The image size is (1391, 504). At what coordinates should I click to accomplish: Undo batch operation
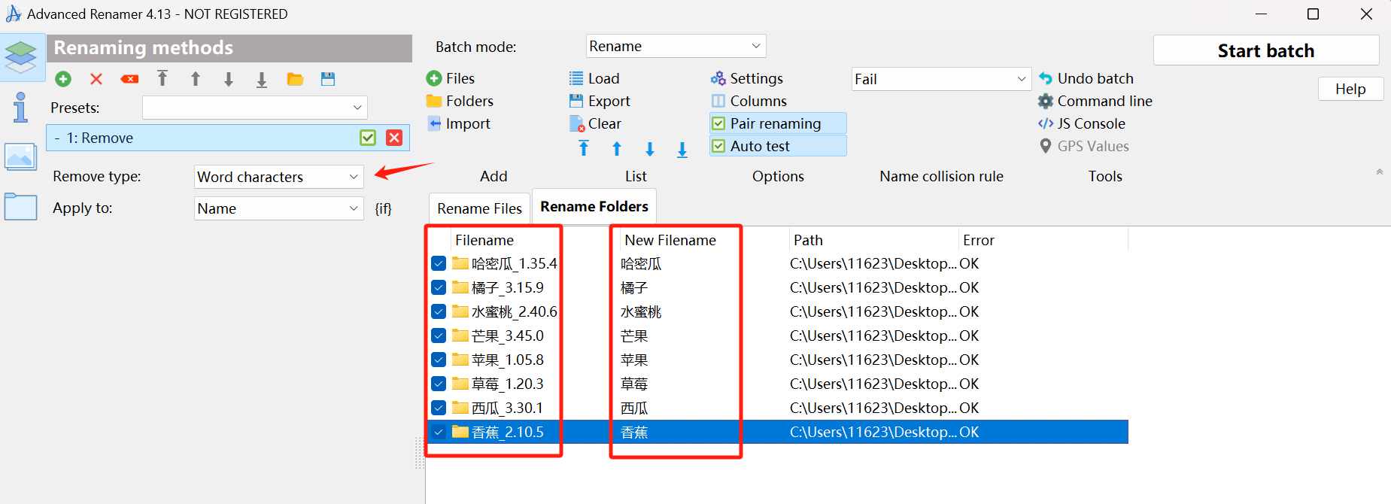1086,78
